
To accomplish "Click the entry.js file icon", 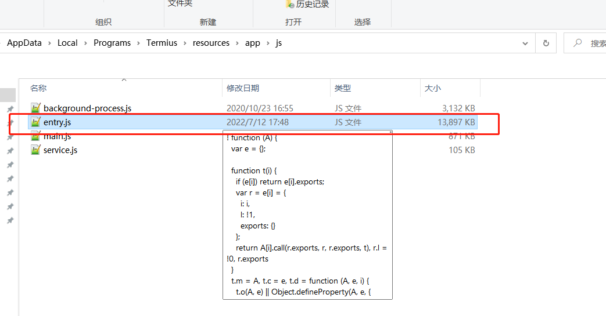I will point(35,122).
